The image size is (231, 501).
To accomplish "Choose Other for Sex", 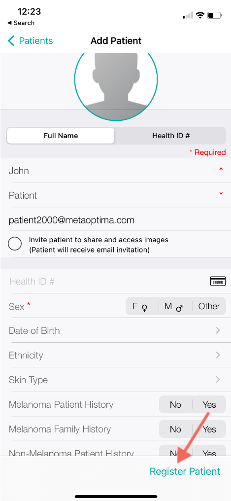I will pos(209,306).
